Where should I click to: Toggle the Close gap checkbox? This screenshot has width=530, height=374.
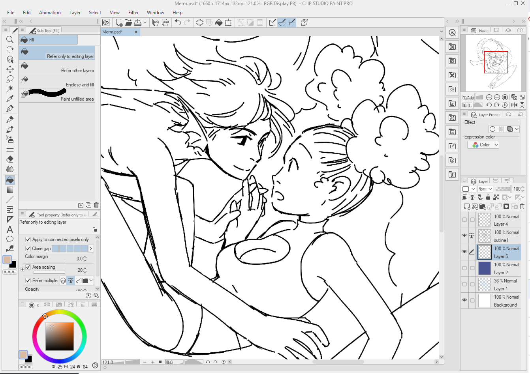point(28,249)
